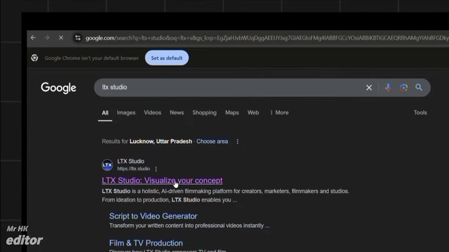
Task: Switch to the Web tab
Action: coord(253,113)
